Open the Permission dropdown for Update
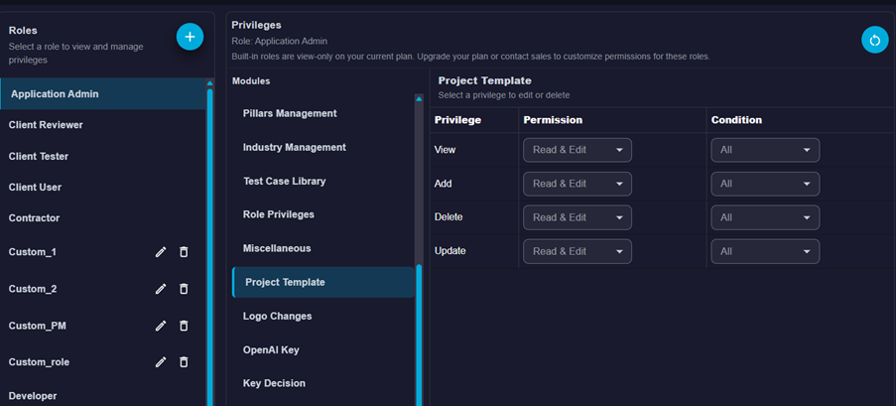Screen dimensions: 896x406 pyautogui.click(x=577, y=251)
